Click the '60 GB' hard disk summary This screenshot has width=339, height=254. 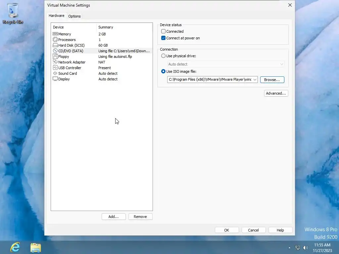tap(103, 45)
